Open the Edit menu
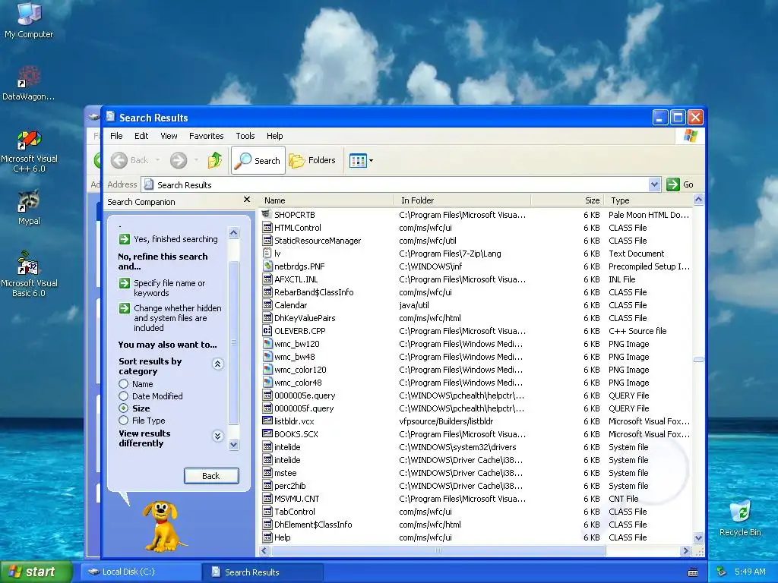The height and width of the screenshot is (583, 778). [141, 136]
